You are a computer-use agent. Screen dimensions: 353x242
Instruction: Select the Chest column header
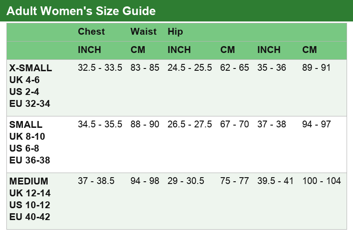[x=92, y=32]
